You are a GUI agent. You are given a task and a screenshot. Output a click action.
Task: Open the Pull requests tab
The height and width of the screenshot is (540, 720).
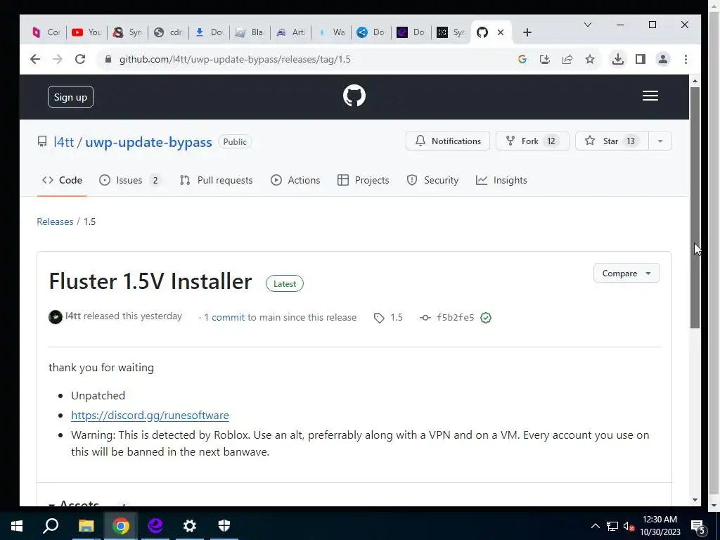(216, 180)
